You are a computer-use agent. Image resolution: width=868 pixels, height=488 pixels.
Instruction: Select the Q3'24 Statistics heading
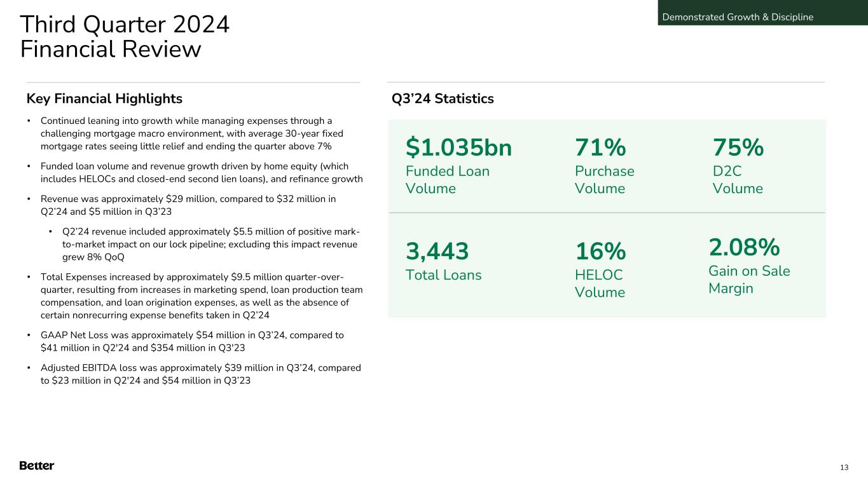(443, 98)
